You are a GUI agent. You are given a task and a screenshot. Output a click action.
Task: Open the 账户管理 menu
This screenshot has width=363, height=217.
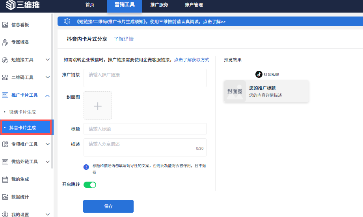point(194,5)
